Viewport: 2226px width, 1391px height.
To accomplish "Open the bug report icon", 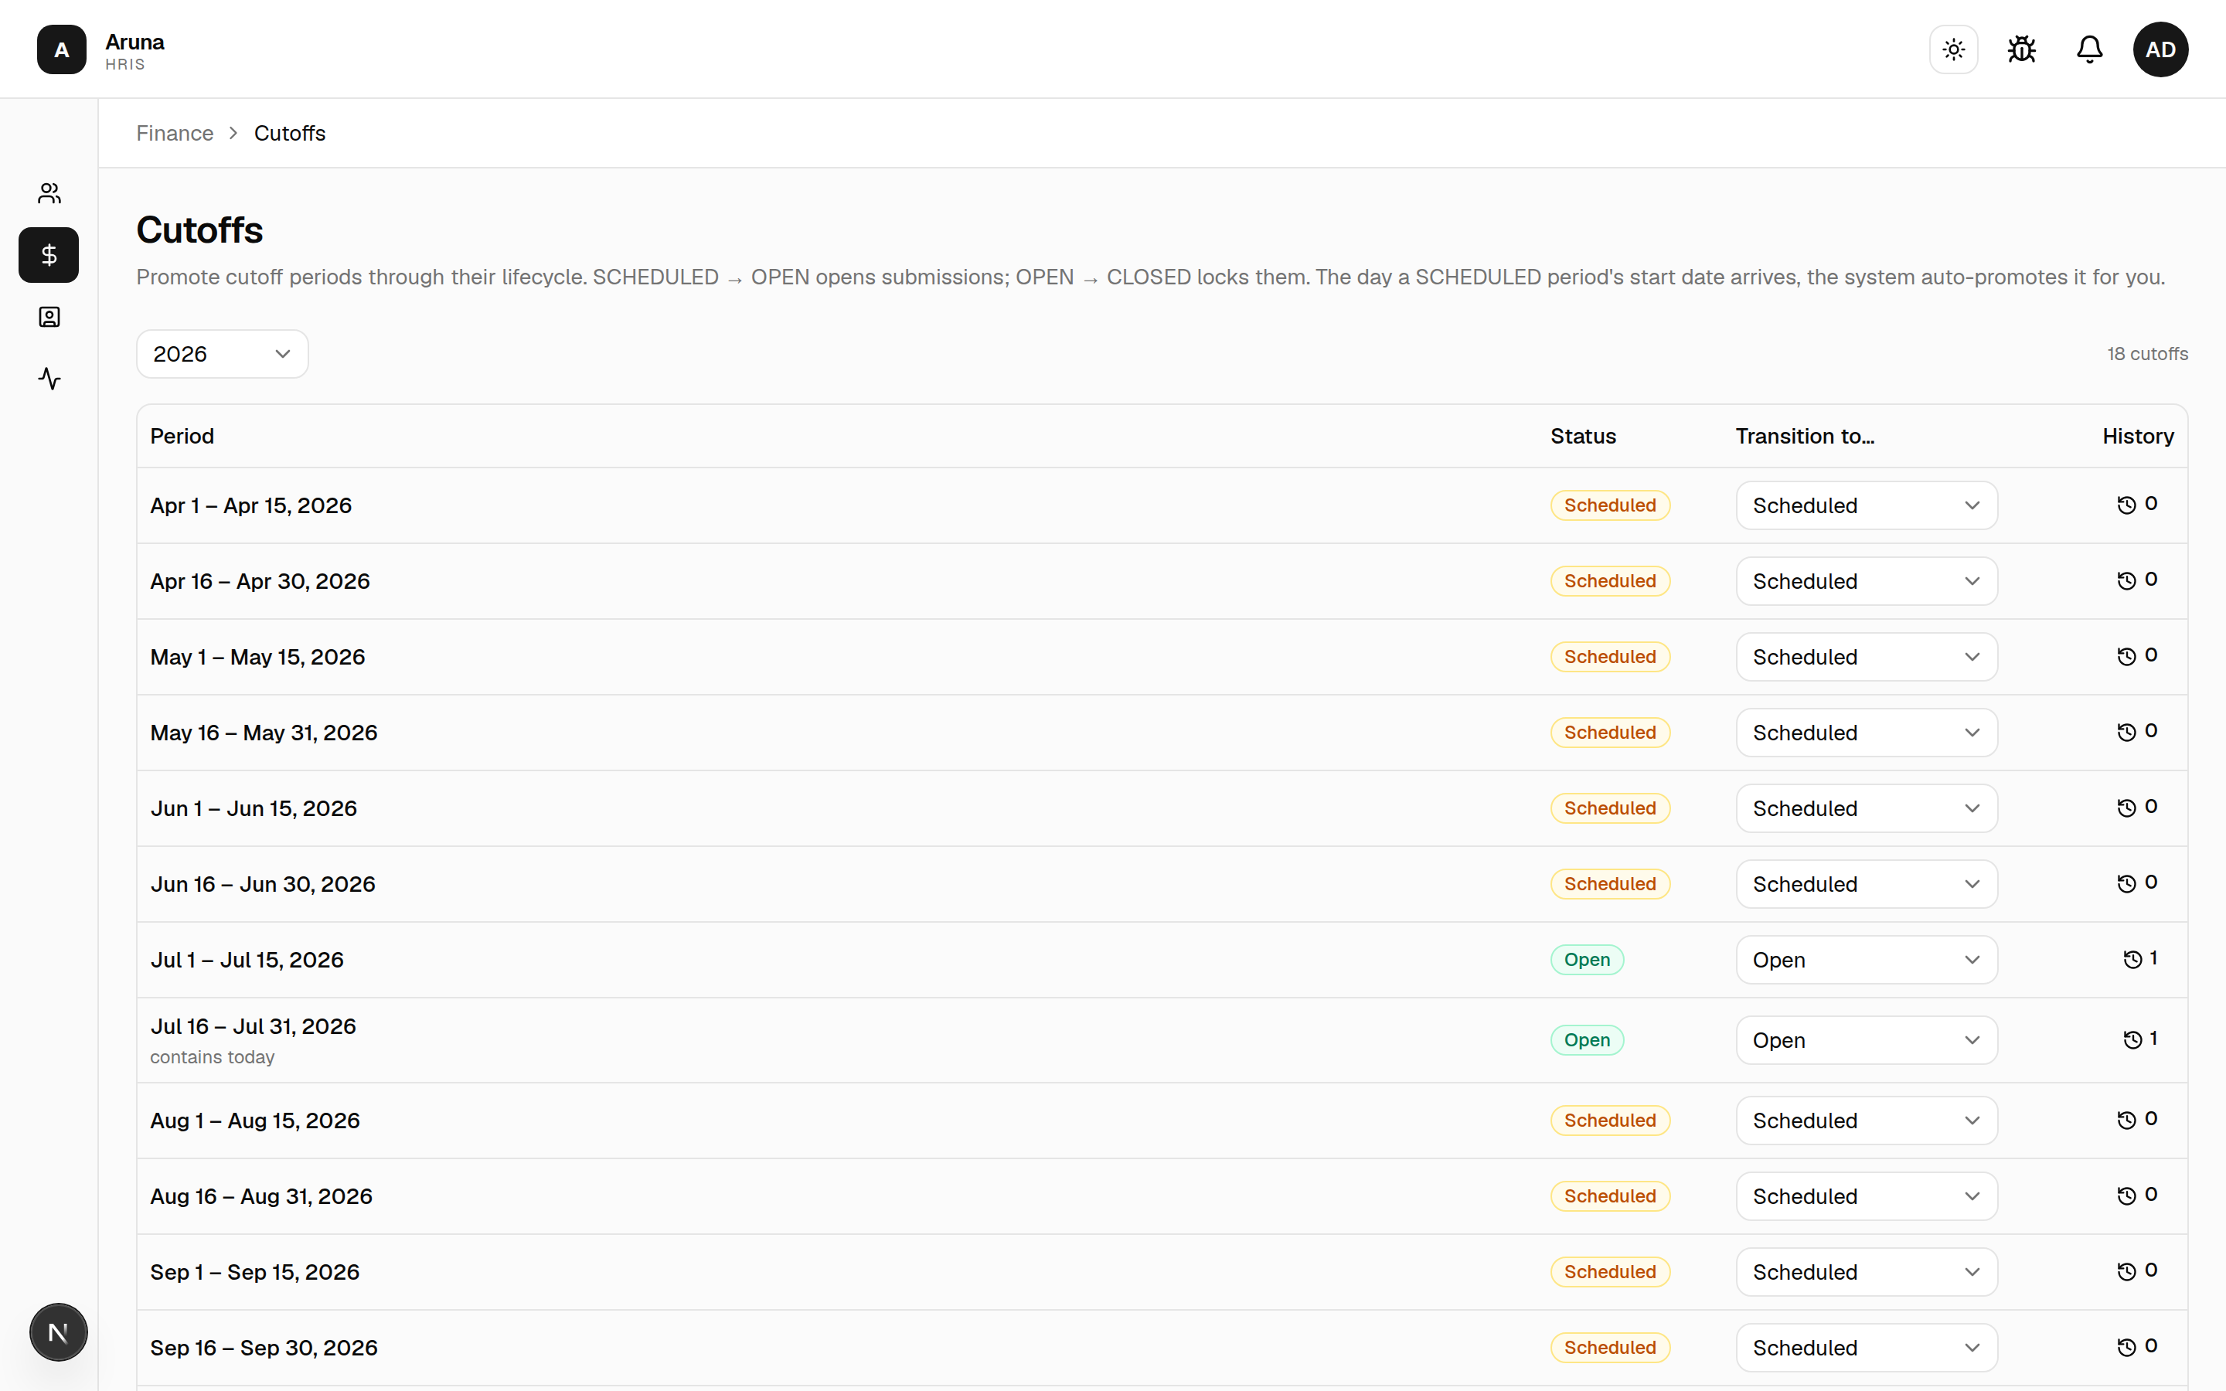I will click(x=2022, y=49).
